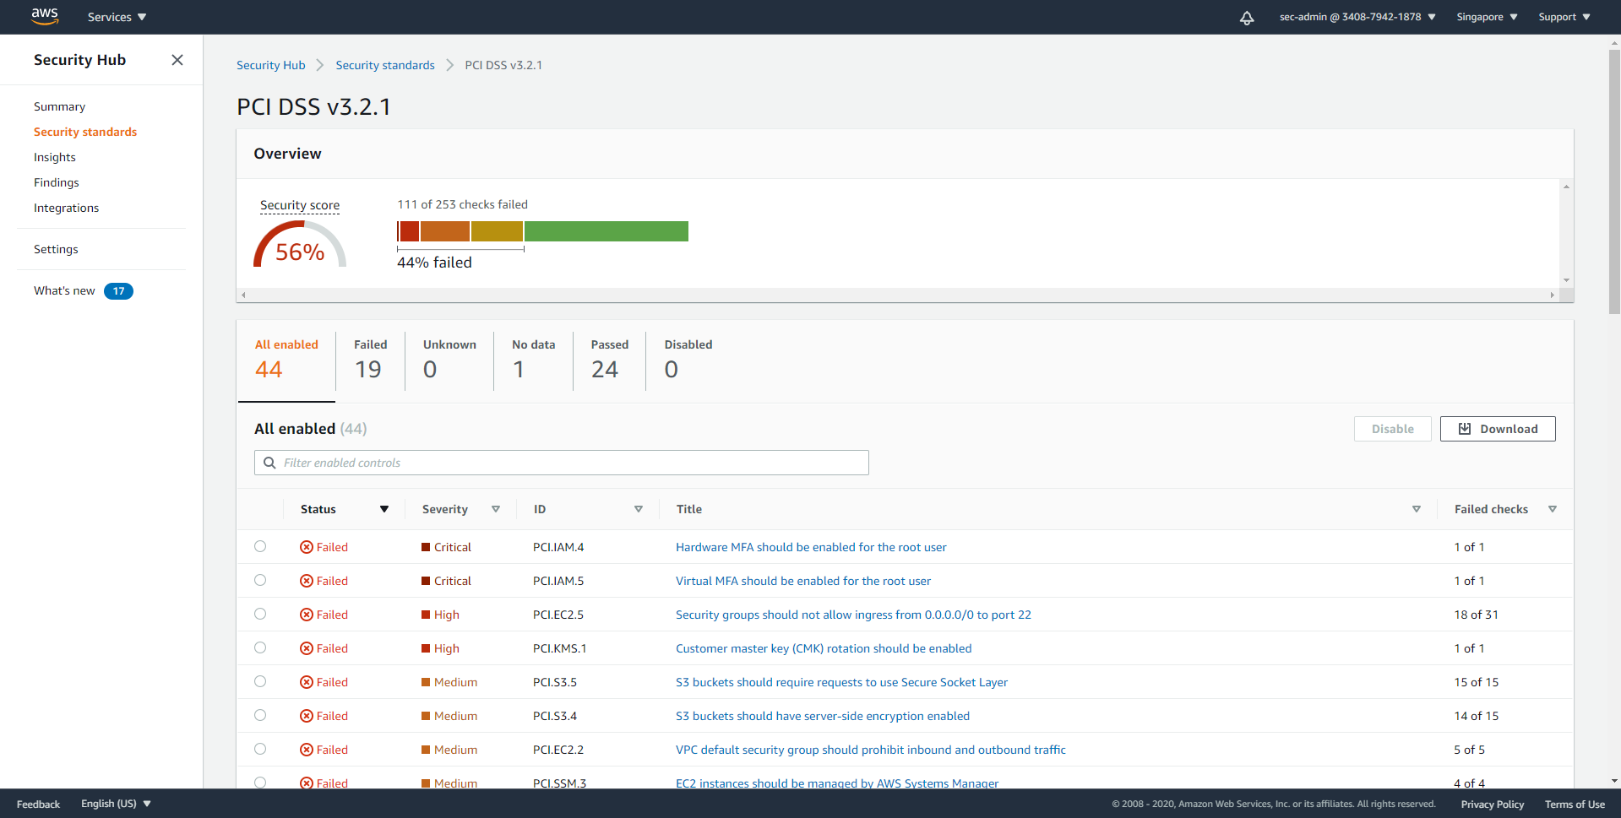Click High severity square for PCI.EC2.5
Screen dimensions: 1621x818
(426, 615)
